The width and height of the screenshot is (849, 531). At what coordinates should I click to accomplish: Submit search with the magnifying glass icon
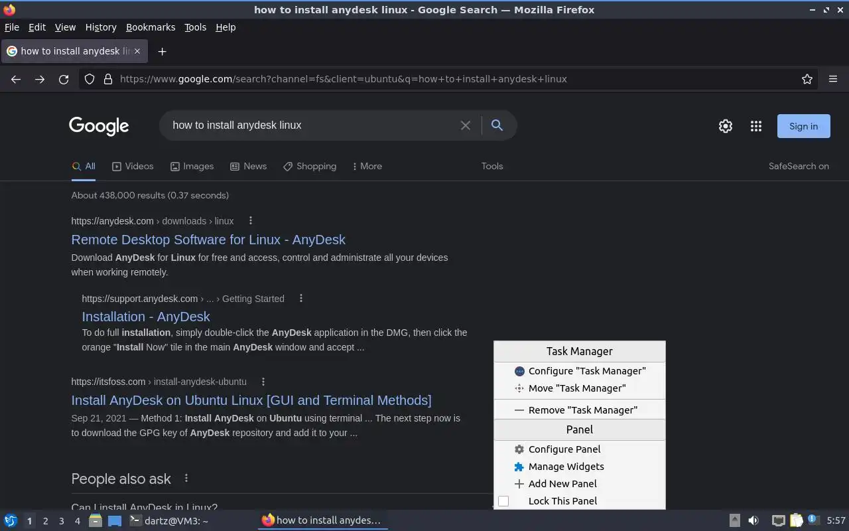(x=497, y=125)
